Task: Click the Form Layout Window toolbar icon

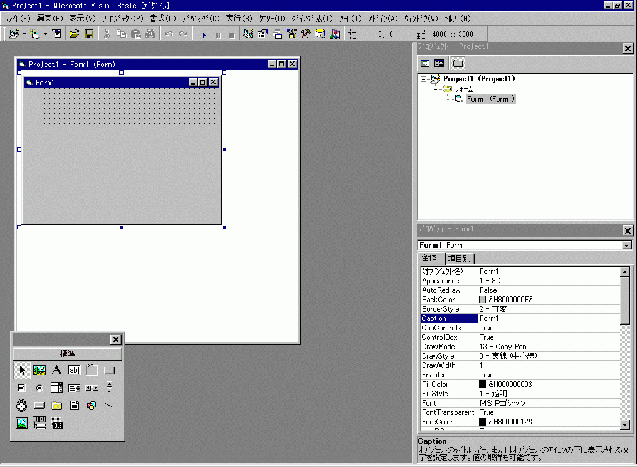Action: pyautogui.click(x=277, y=34)
